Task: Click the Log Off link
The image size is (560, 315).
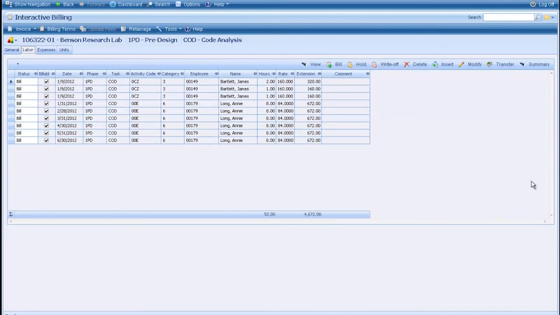Action: (x=546, y=4)
